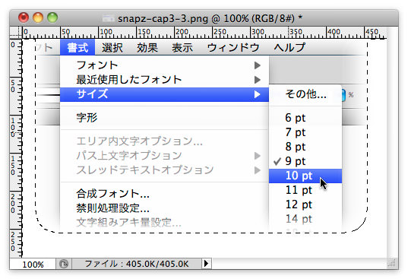Image resolution: width=408 pixels, height=279 pixels.
Task: Select 12 pt font size
Action: coord(305,204)
